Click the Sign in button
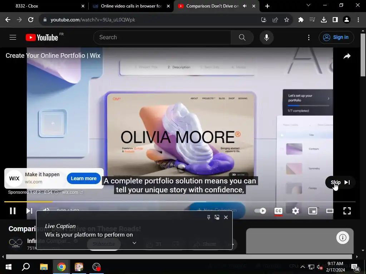 point(336,37)
